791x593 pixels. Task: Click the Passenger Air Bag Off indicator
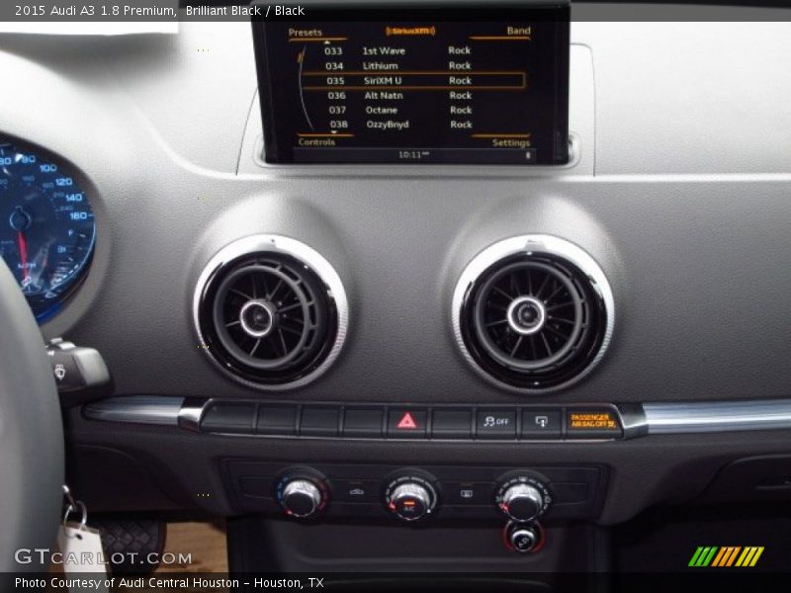(x=592, y=421)
